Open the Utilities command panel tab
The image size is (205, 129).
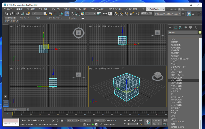tap(196, 27)
